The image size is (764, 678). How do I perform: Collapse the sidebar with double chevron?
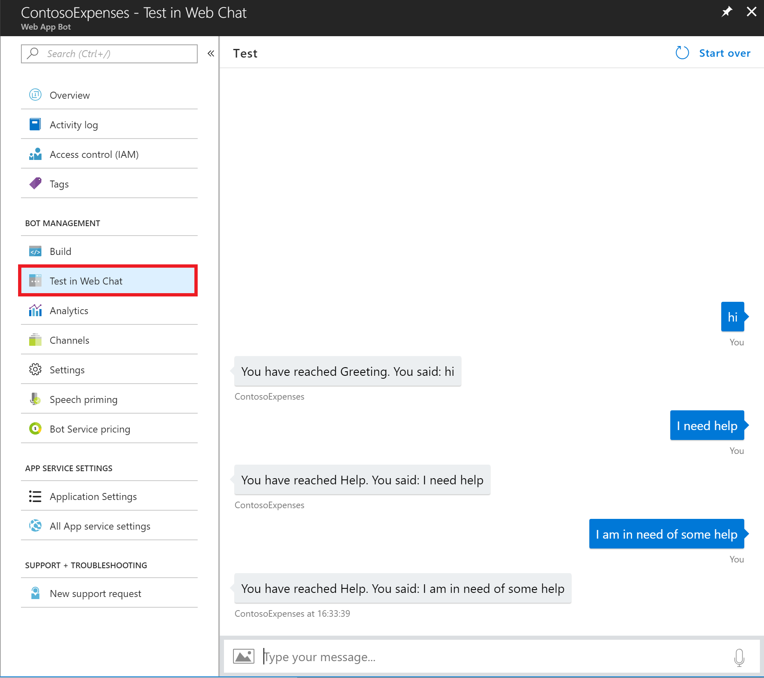(x=211, y=53)
